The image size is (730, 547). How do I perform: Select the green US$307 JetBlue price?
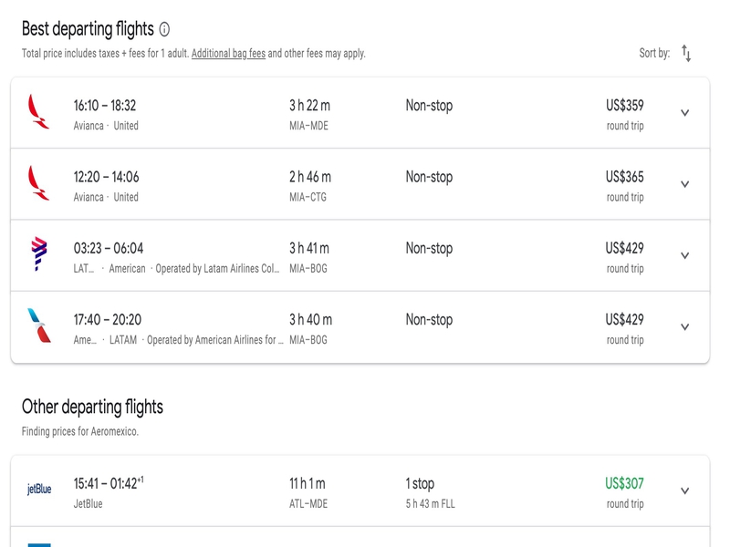pos(624,484)
